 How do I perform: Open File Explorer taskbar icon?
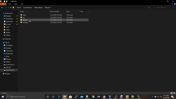point(65,97)
